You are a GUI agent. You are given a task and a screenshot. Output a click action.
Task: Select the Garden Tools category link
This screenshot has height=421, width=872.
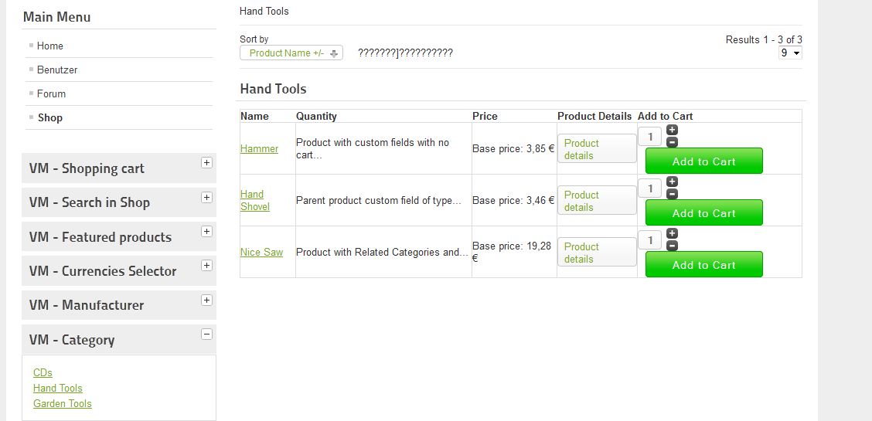63,403
